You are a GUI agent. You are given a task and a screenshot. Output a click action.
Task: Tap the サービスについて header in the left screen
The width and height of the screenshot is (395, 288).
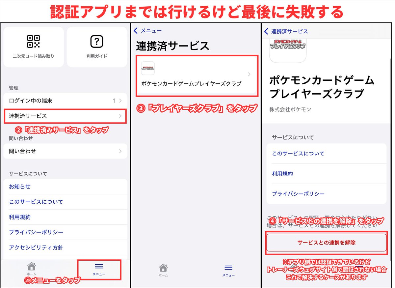[x=28, y=174]
